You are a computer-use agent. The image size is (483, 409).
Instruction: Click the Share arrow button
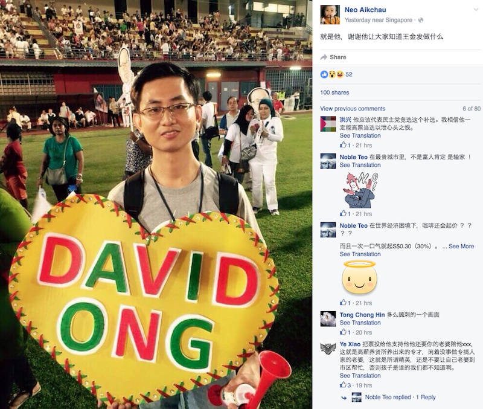tap(334, 57)
